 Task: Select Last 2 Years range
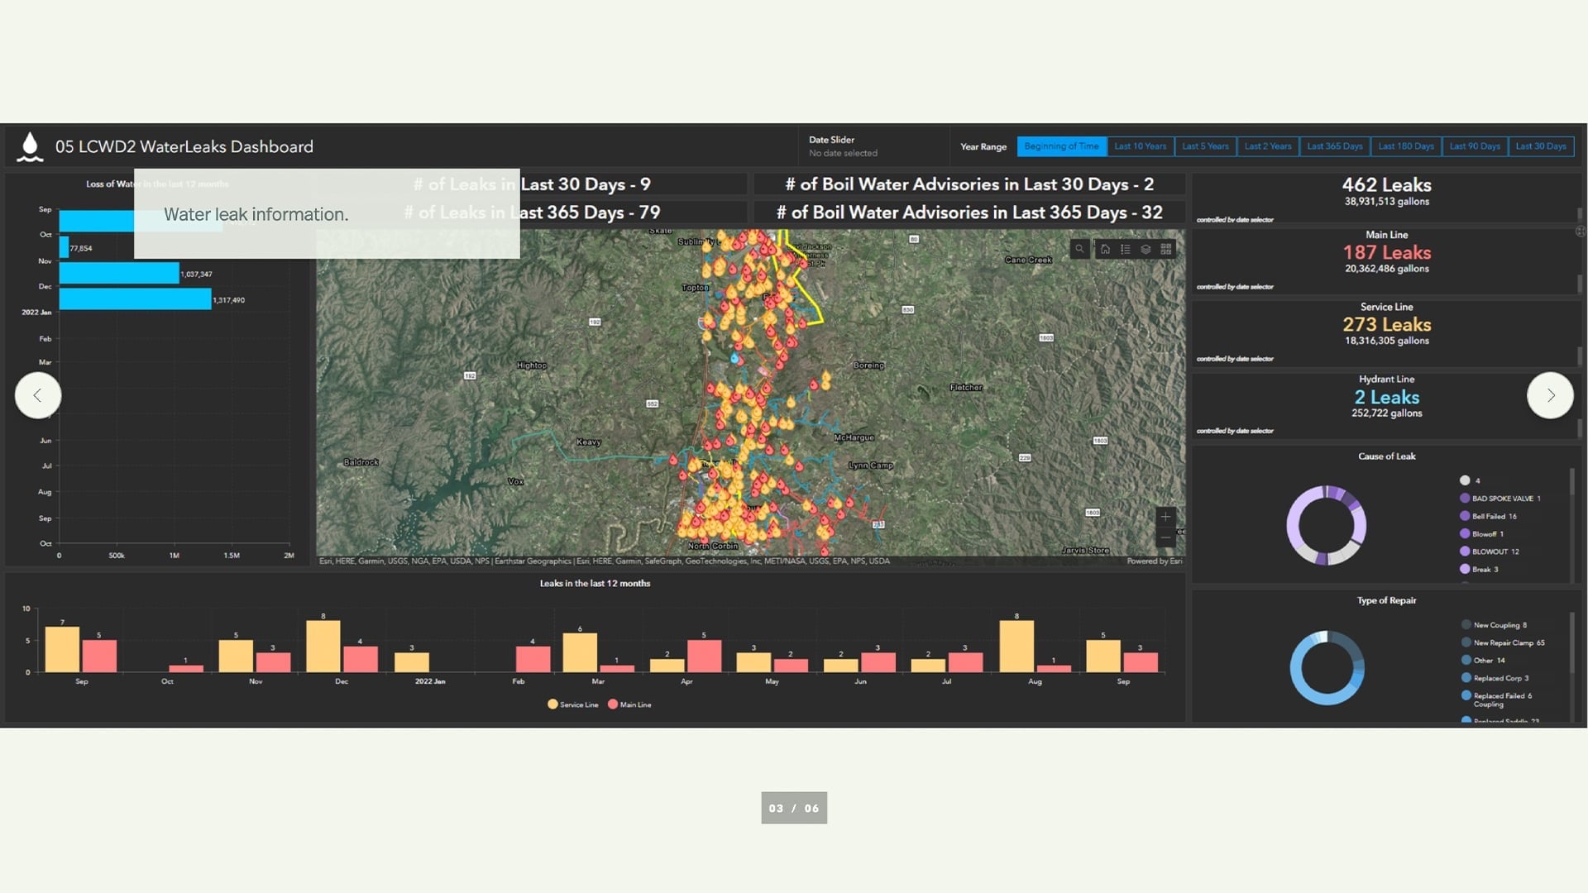click(x=1267, y=146)
